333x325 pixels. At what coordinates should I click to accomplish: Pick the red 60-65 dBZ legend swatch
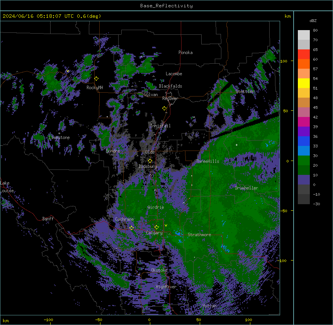click(x=304, y=54)
